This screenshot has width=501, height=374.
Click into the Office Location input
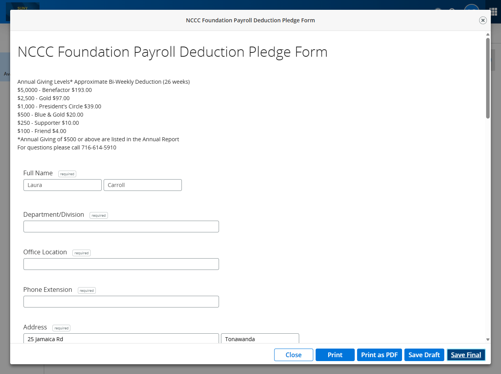coord(121,264)
